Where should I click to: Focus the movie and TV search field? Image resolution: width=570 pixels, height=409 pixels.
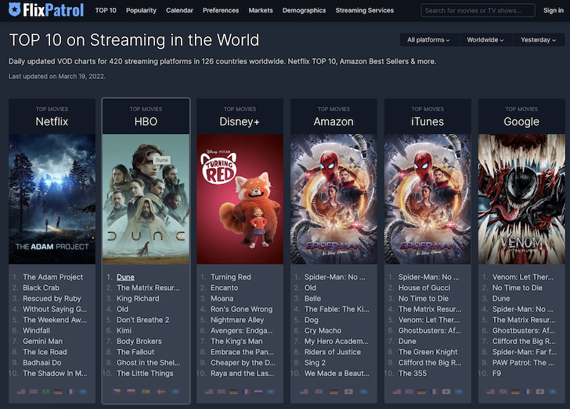478,10
